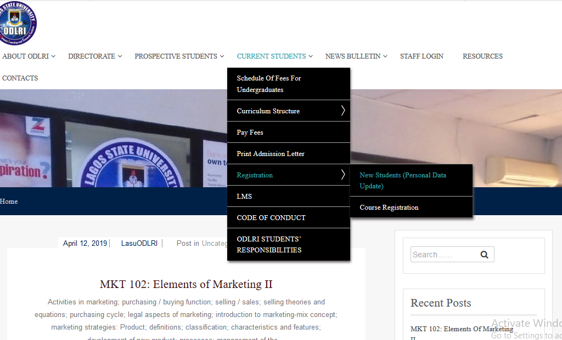This screenshot has width=562, height=340.
Task: Open the NEWS BULLETIN menu
Action: pyautogui.click(x=353, y=56)
